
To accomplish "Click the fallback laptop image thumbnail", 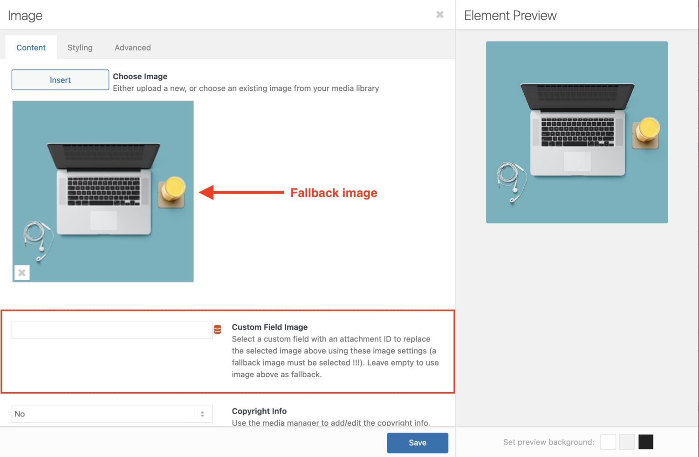I will pyautogui.click(x=103, y=191).
